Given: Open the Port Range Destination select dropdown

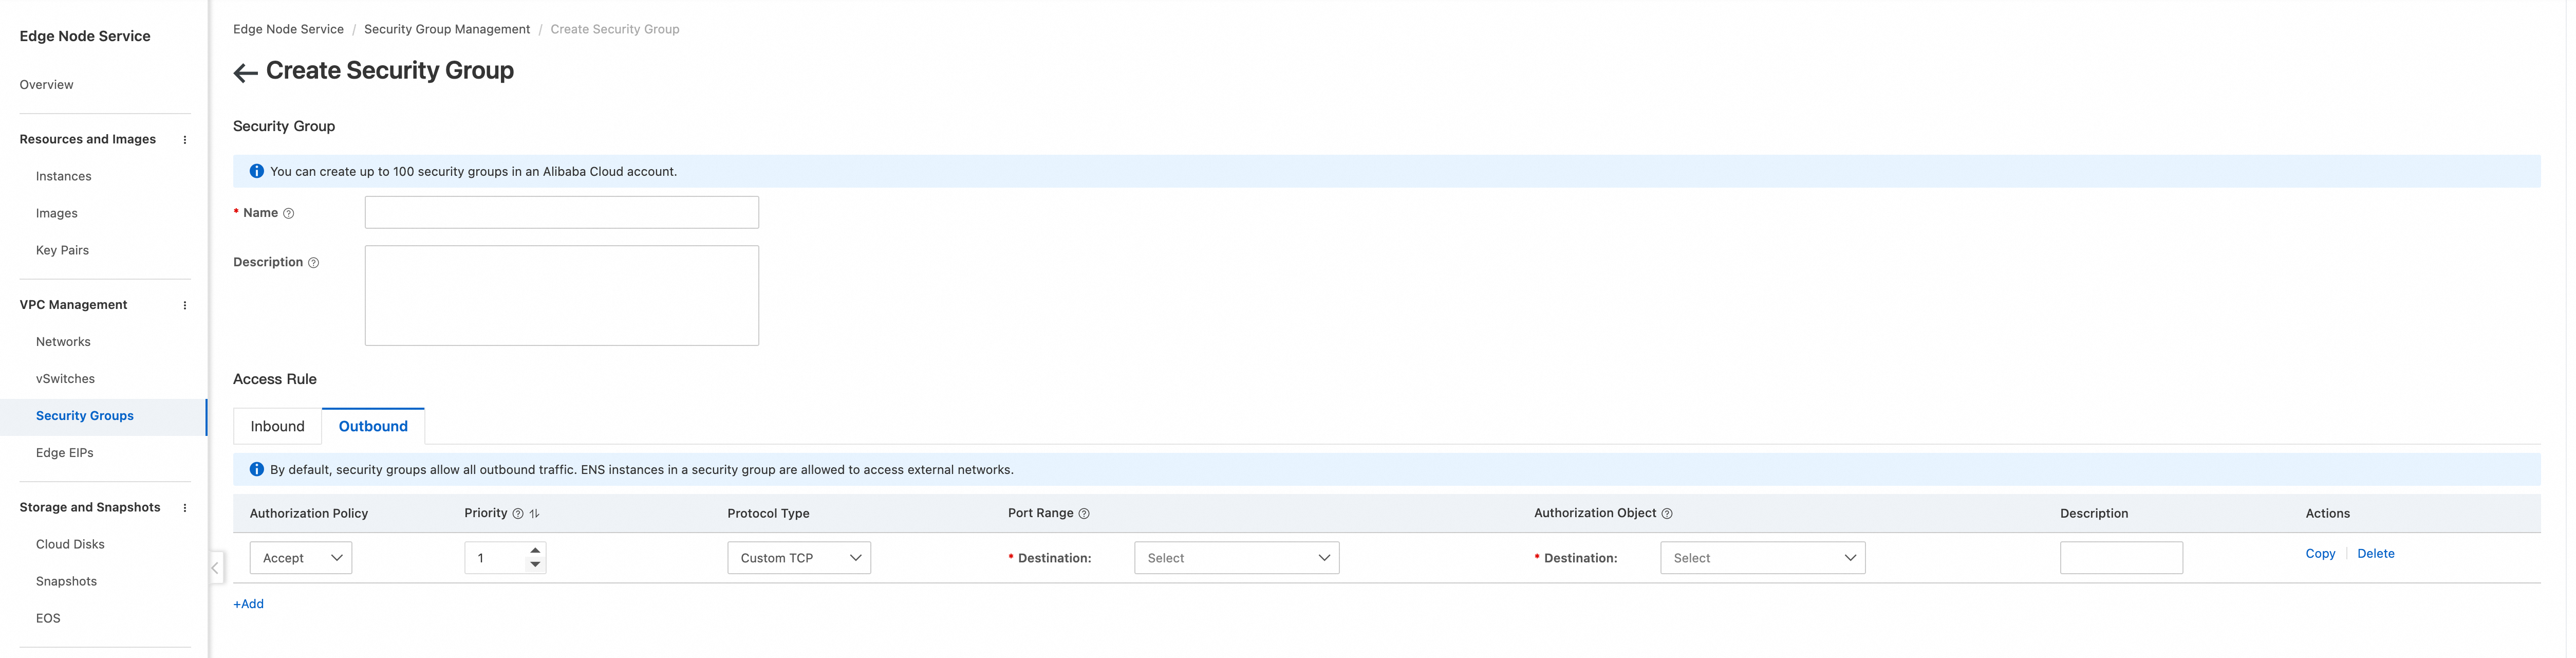Looking at the screenshot, I should click(1237, 558).
